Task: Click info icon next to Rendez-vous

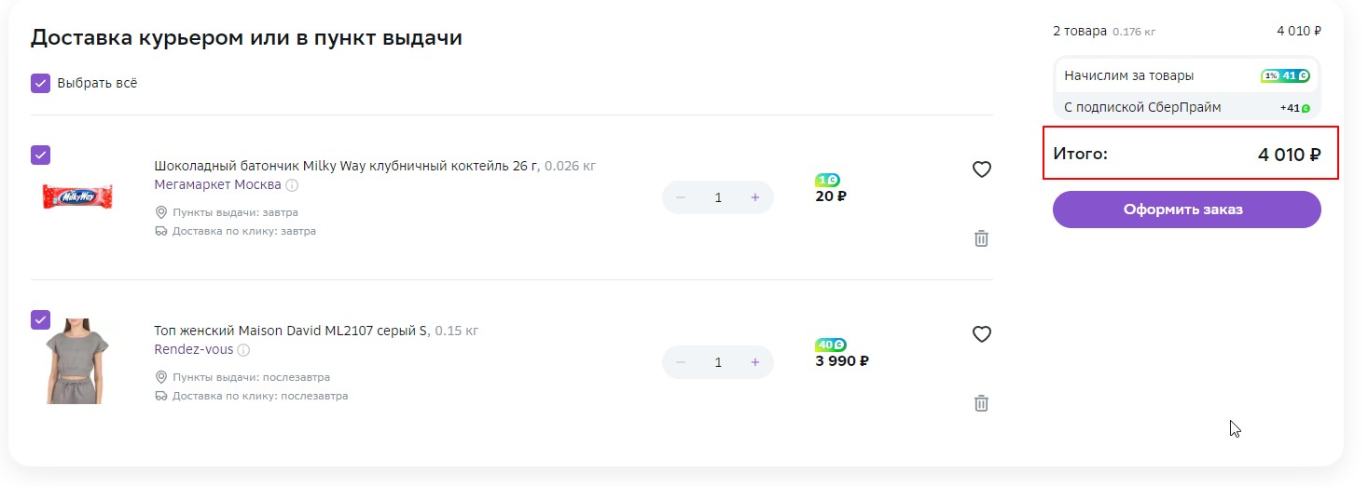Action: (243, 350)
